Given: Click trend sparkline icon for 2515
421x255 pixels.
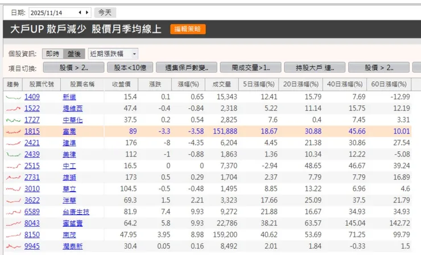Looking at the screenshot, I should (13, 166).
